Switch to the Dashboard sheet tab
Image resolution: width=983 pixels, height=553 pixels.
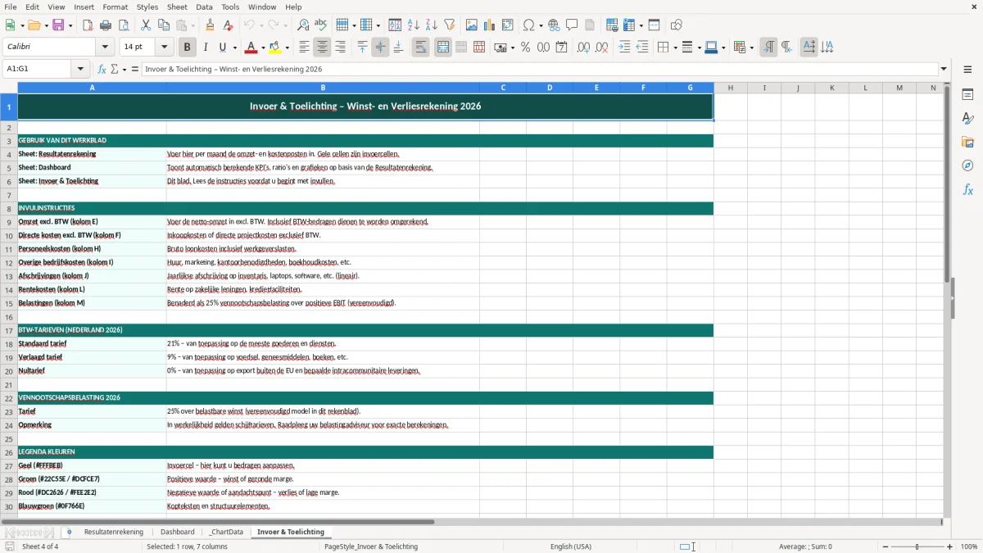coord(178,532)
